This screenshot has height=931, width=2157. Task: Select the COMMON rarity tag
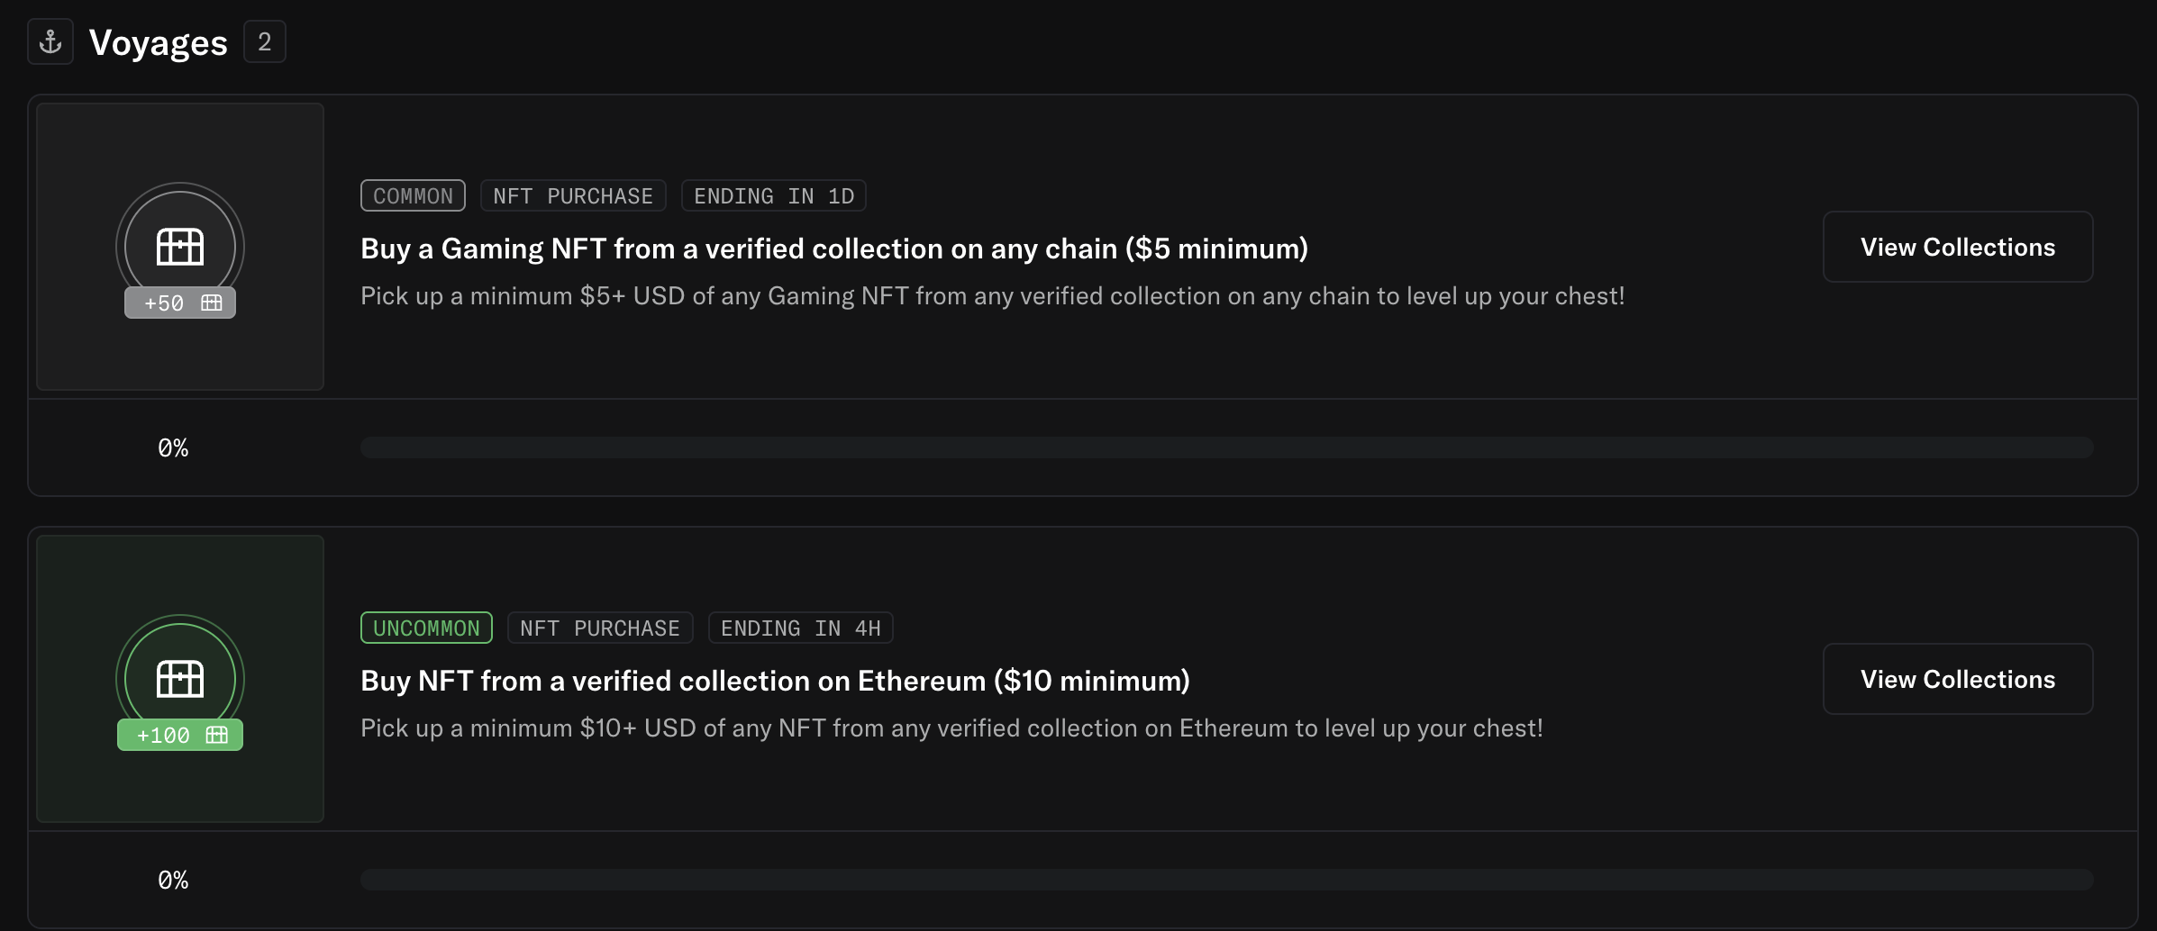click(413, 196)
